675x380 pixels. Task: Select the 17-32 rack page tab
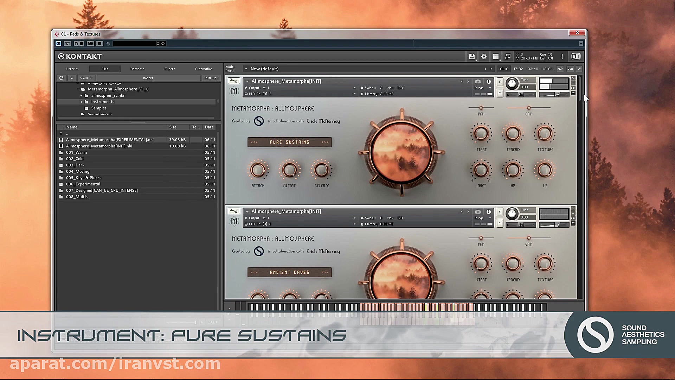(x=518, y=69)
